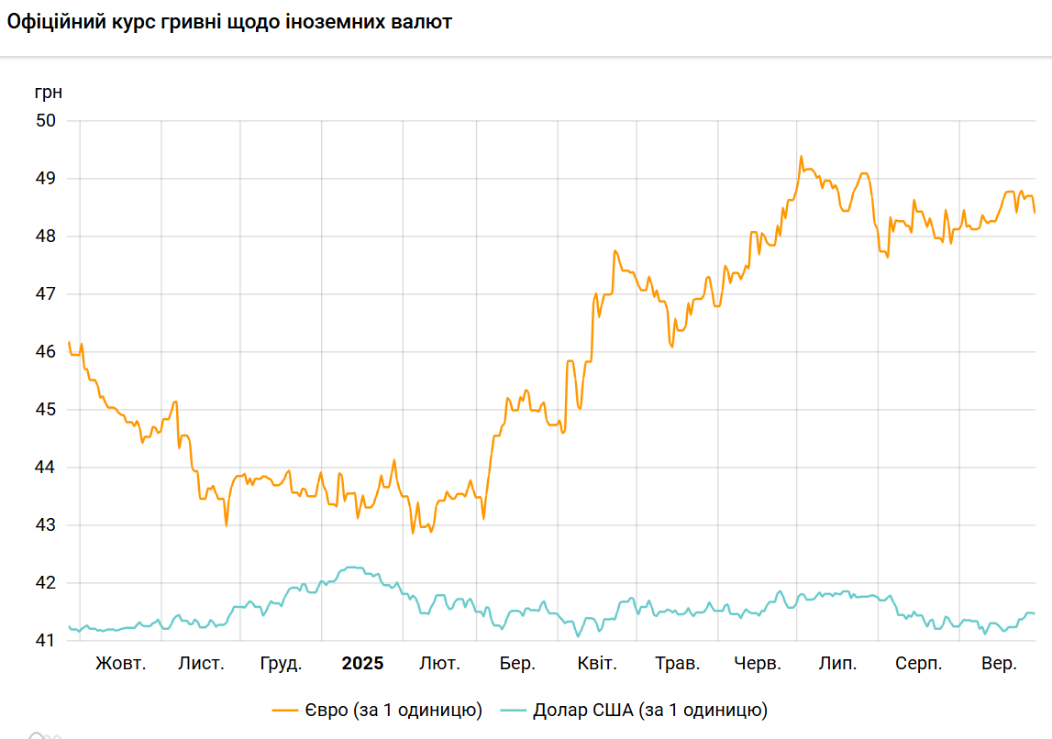Click the euro line's highest peak above 49
The height and width of the screenshot is (739, 1052).
pos(801,157)
